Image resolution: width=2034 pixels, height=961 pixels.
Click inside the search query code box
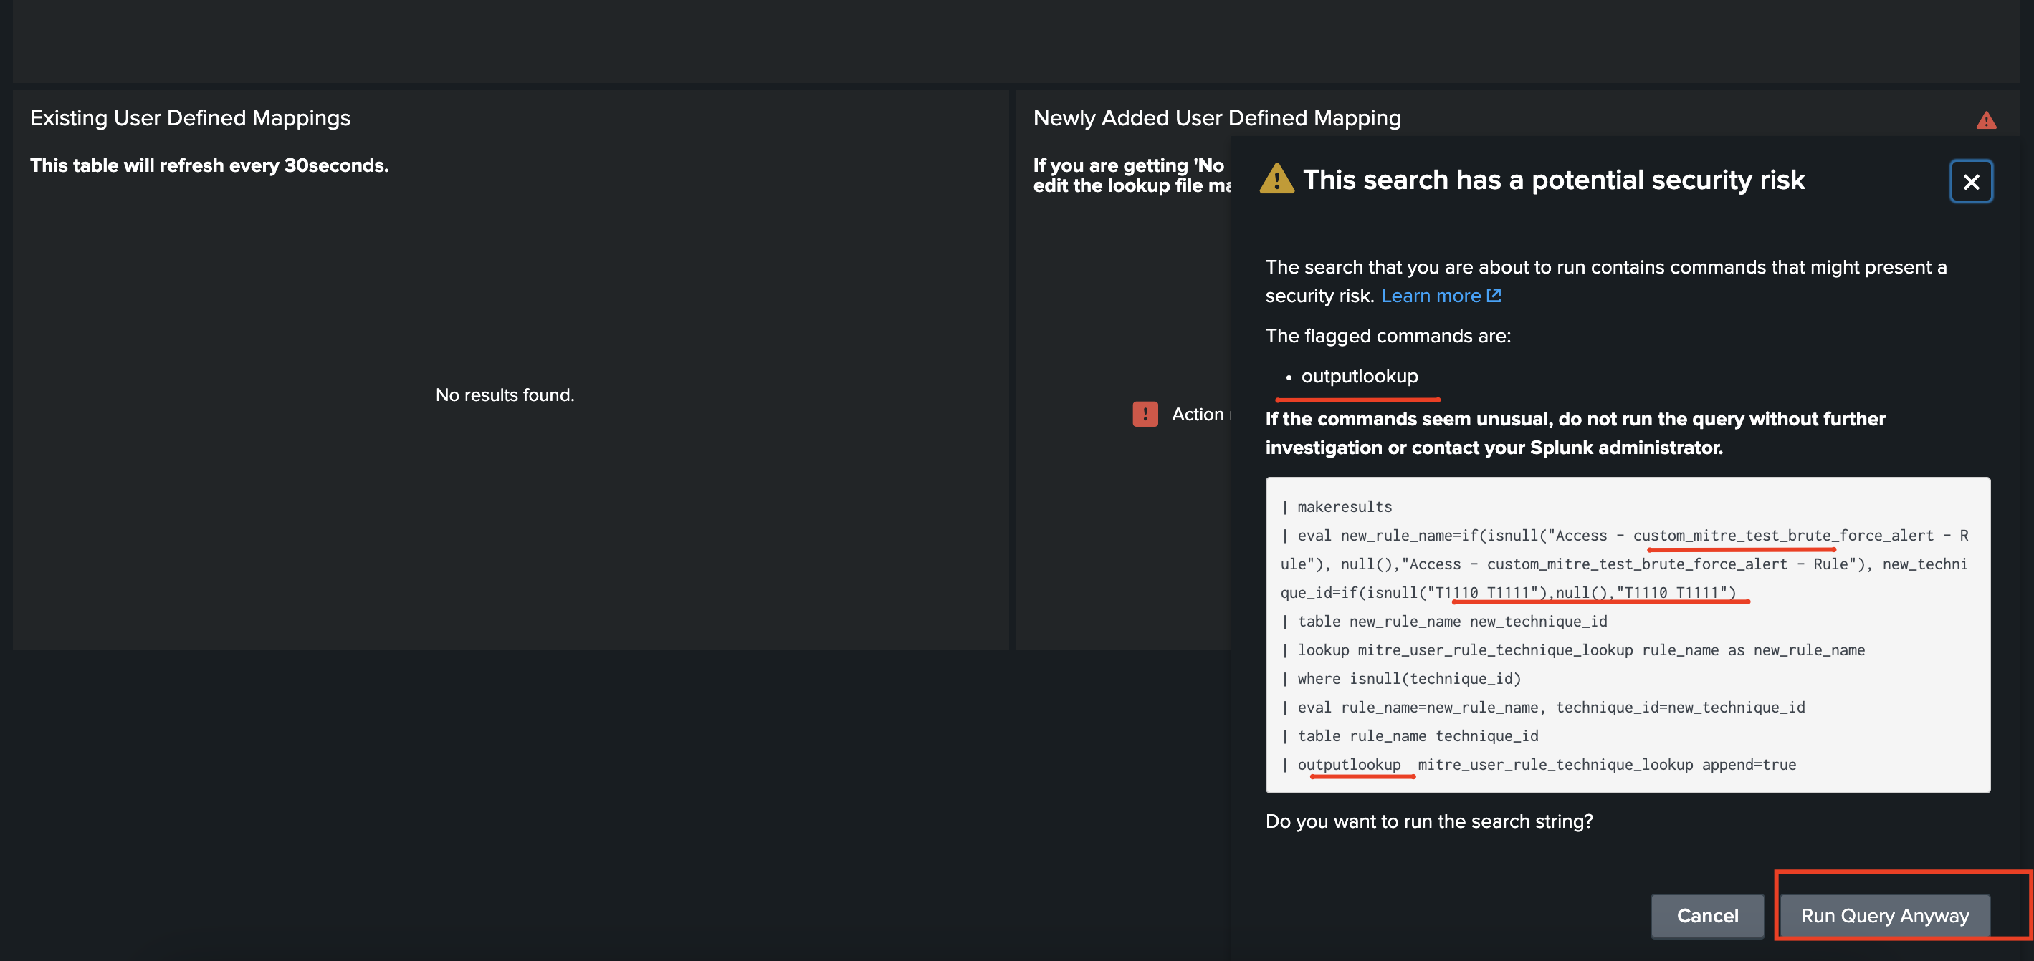tap(1627, 635)
